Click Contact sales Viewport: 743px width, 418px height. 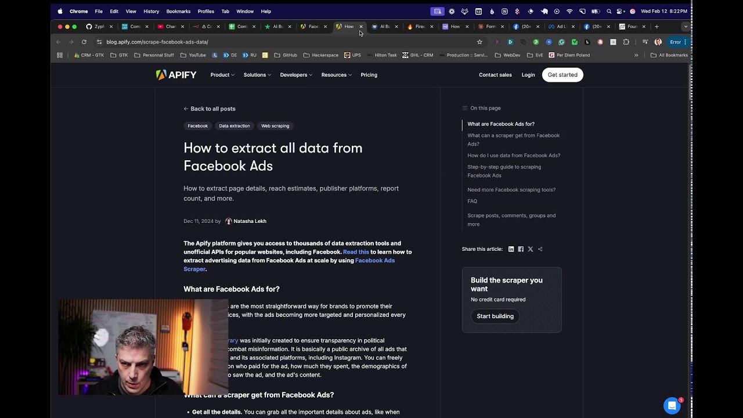pos(495,75)
